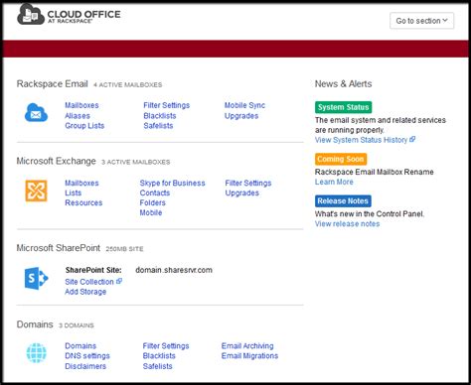471x385 pixels.
Task: Open Mailboxes under Rackspace Email
Action: pos(81,105)
